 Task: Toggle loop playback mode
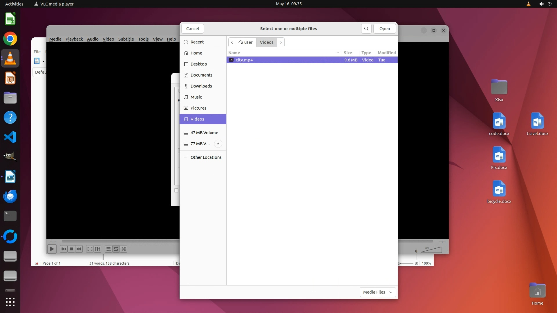[x=116, y=249]
